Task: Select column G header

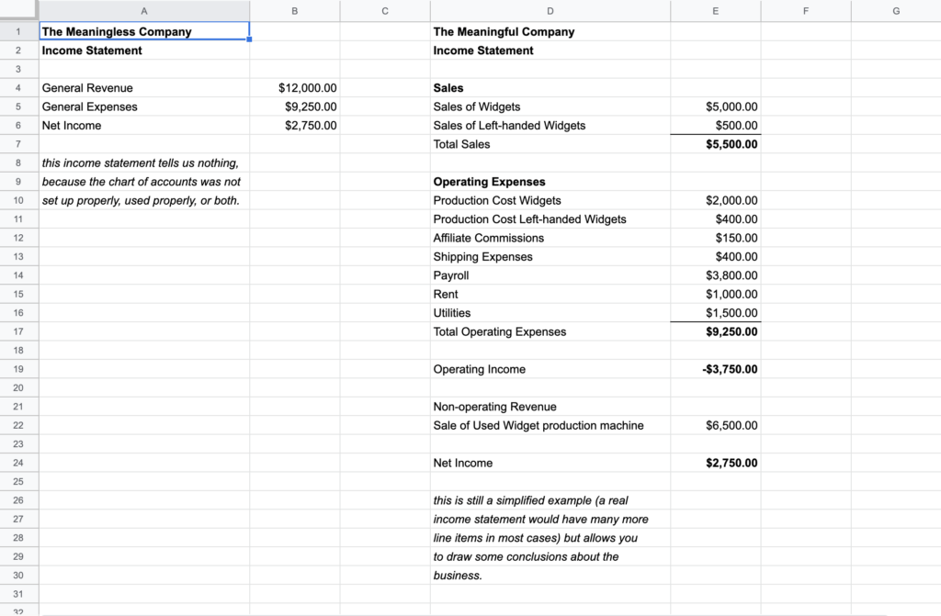Action: coord(896,11)
